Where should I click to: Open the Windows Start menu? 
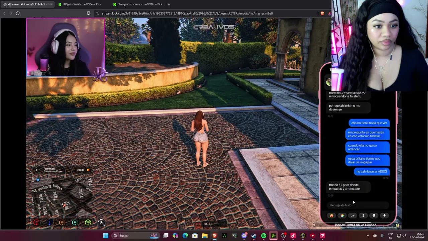106,236
